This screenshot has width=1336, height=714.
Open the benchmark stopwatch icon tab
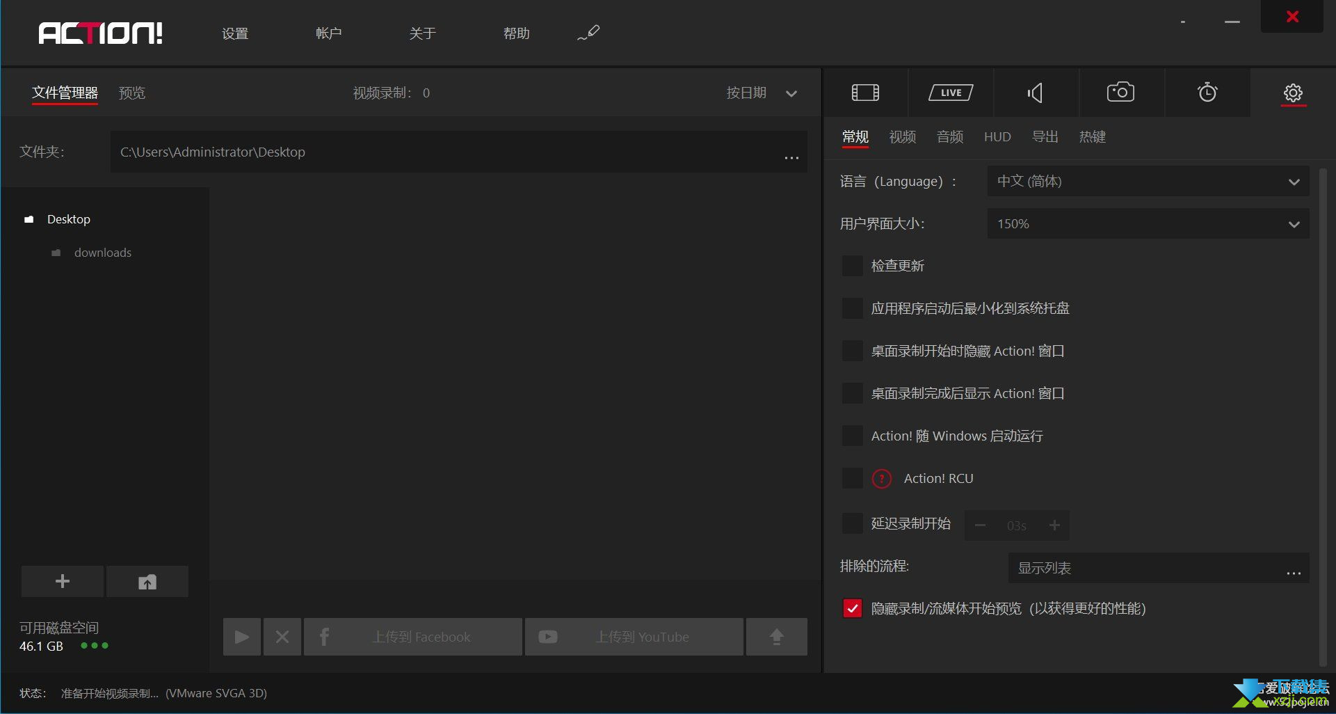1207,92
